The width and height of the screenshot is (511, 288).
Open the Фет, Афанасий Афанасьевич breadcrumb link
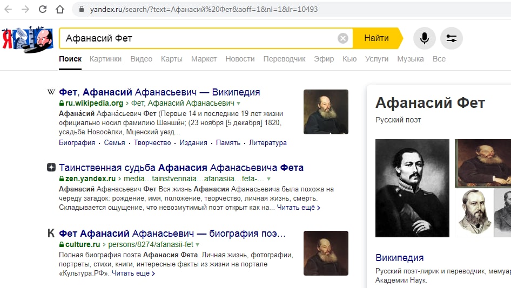(x=183, y=103)
